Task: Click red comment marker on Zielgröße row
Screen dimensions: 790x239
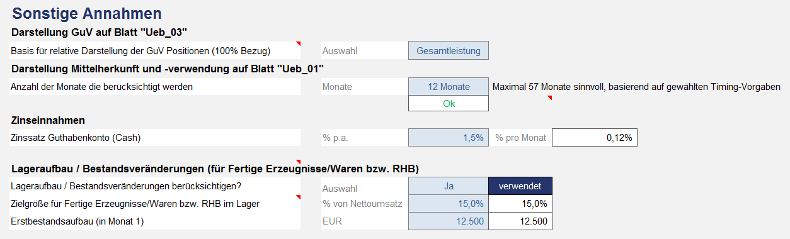Action: tap(299, 197)
